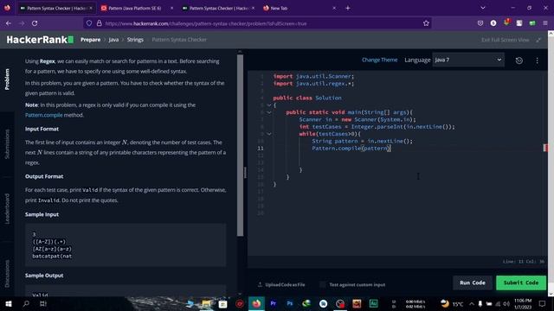Enable Test against custom input checkbox
554x311 pixels.
coord(322,284)
